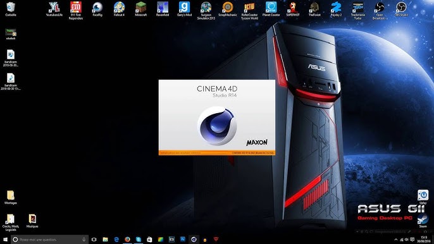434x244 pixels.
Task: Select the Fallout 4 desktop shortcut
Action: [x=119, y=9]
